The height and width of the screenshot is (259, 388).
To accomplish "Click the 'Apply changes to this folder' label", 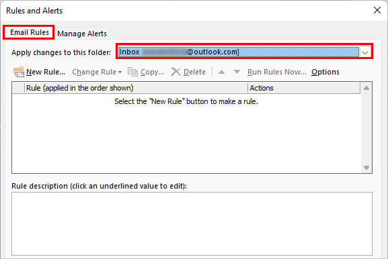I will point(61,52).
